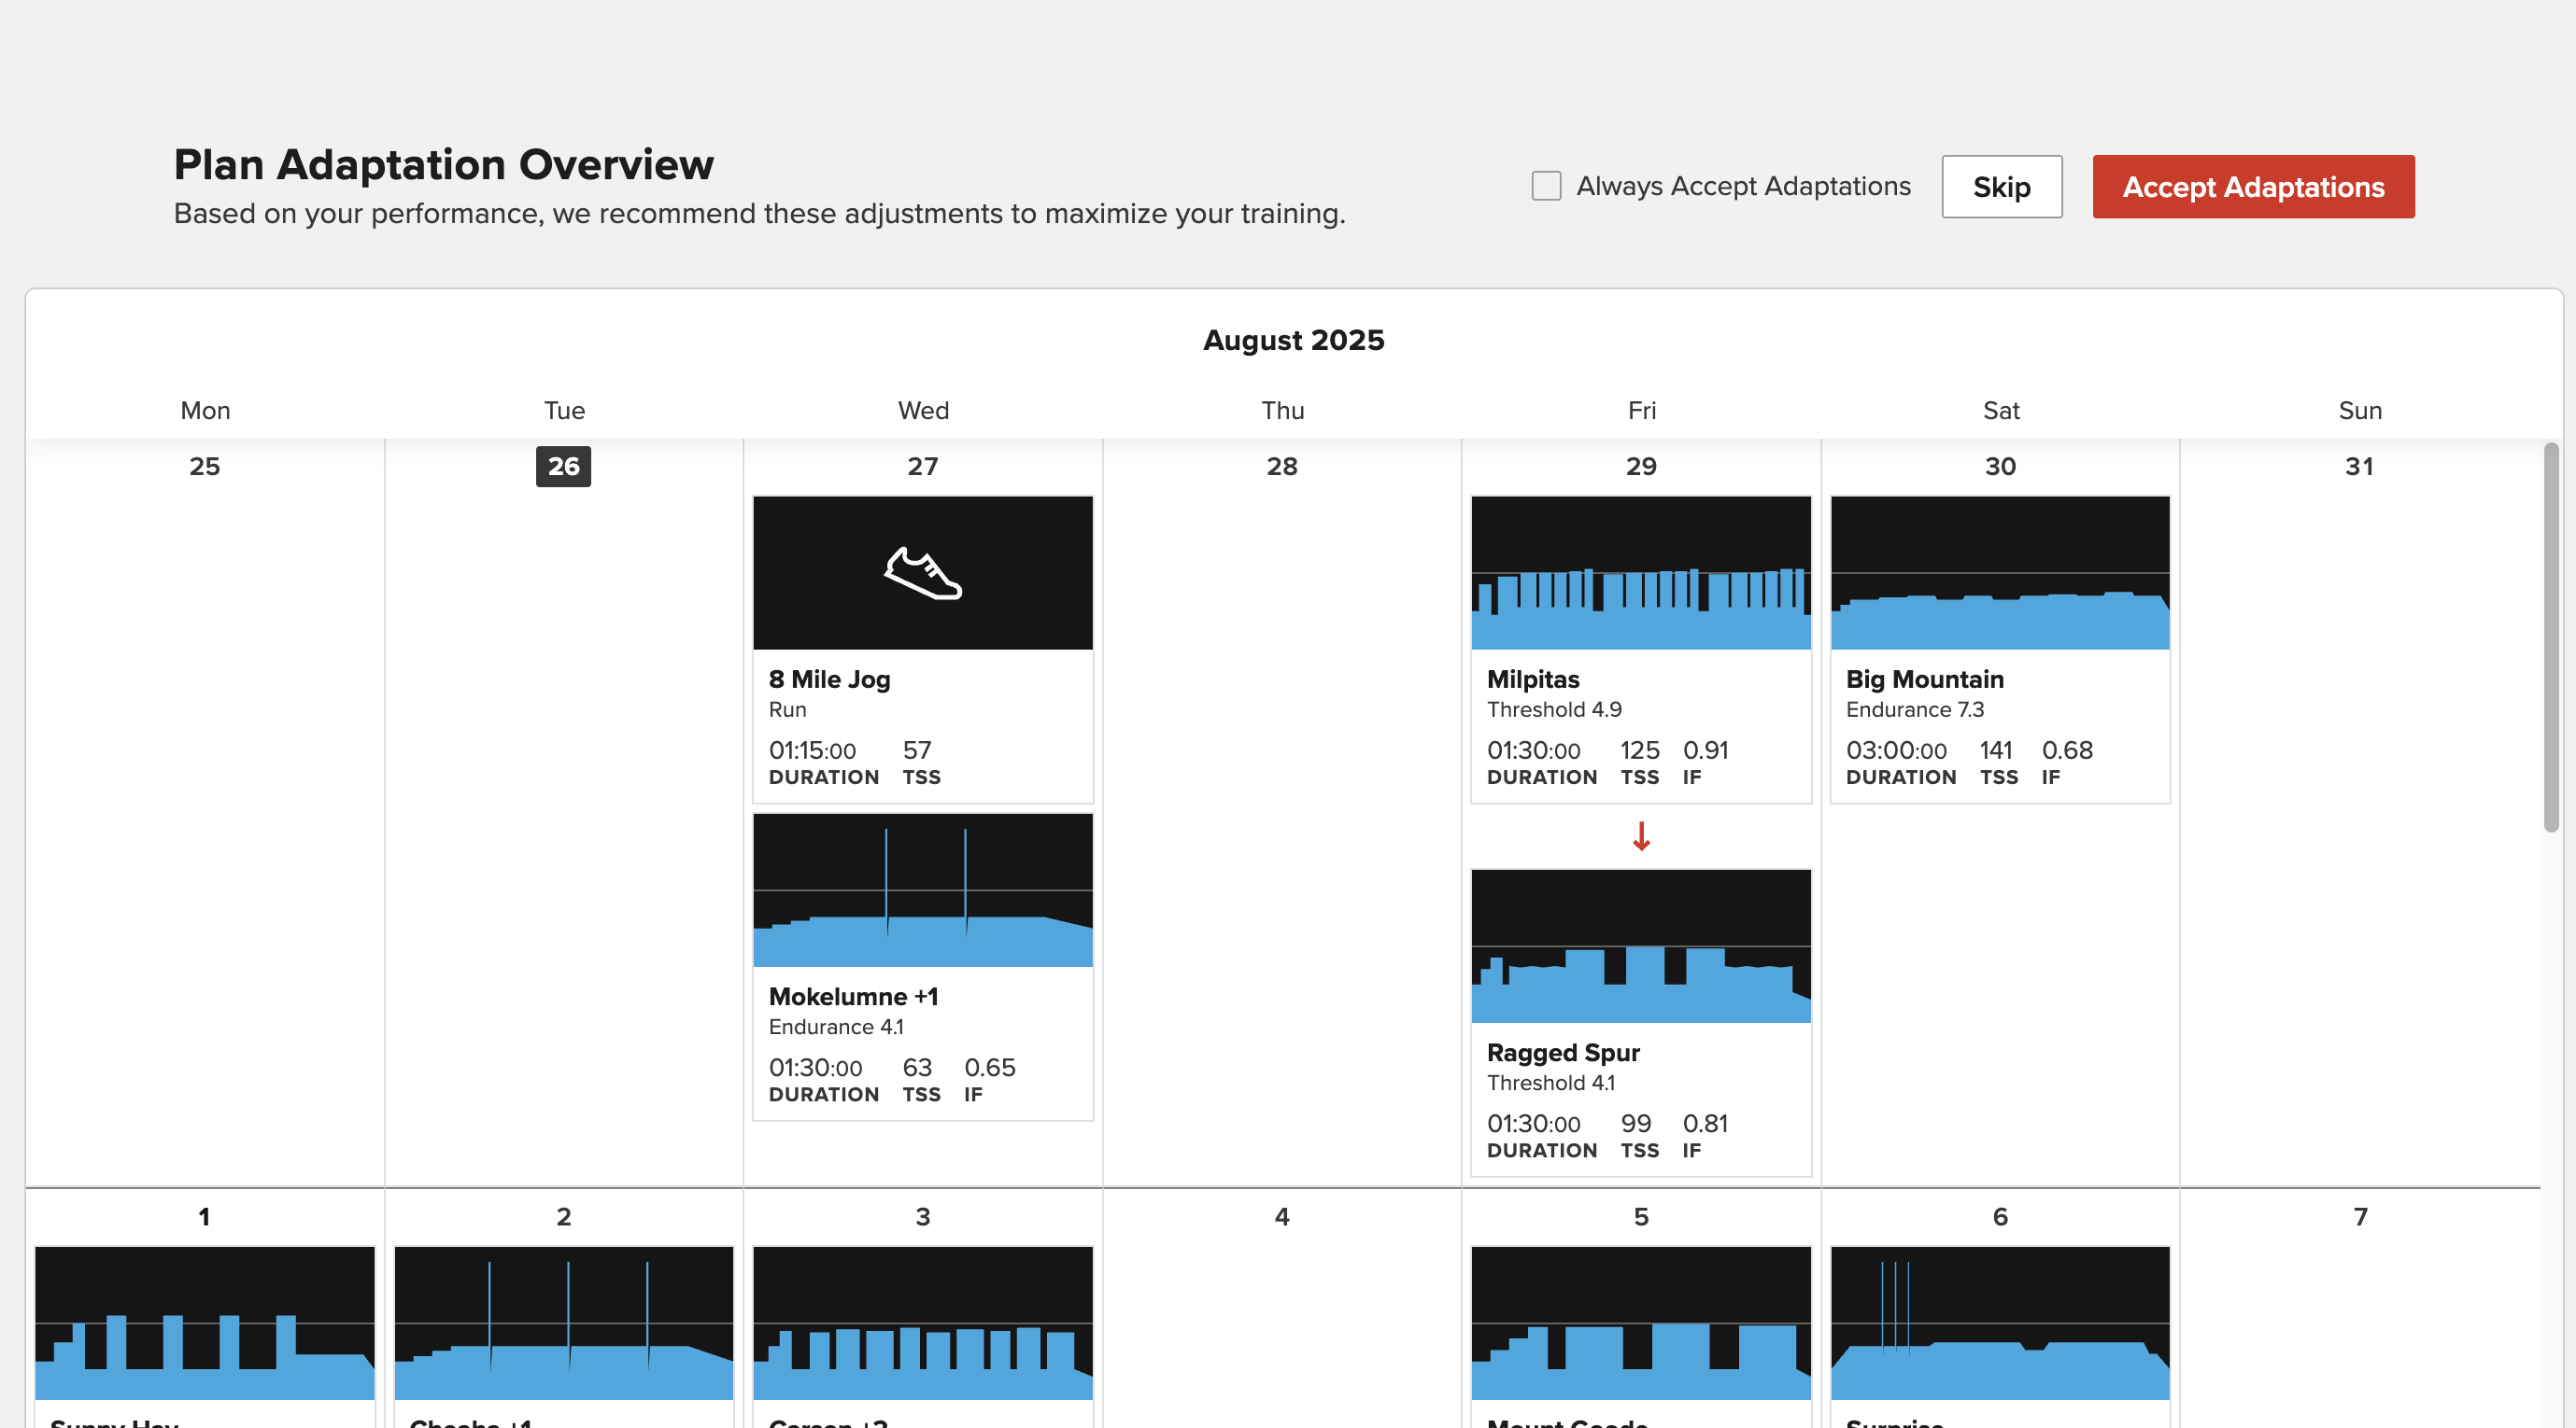This screenshot has height=1428, width=2576.
Task: Click the red down arrow under Milpitas
Action: 1641,836
